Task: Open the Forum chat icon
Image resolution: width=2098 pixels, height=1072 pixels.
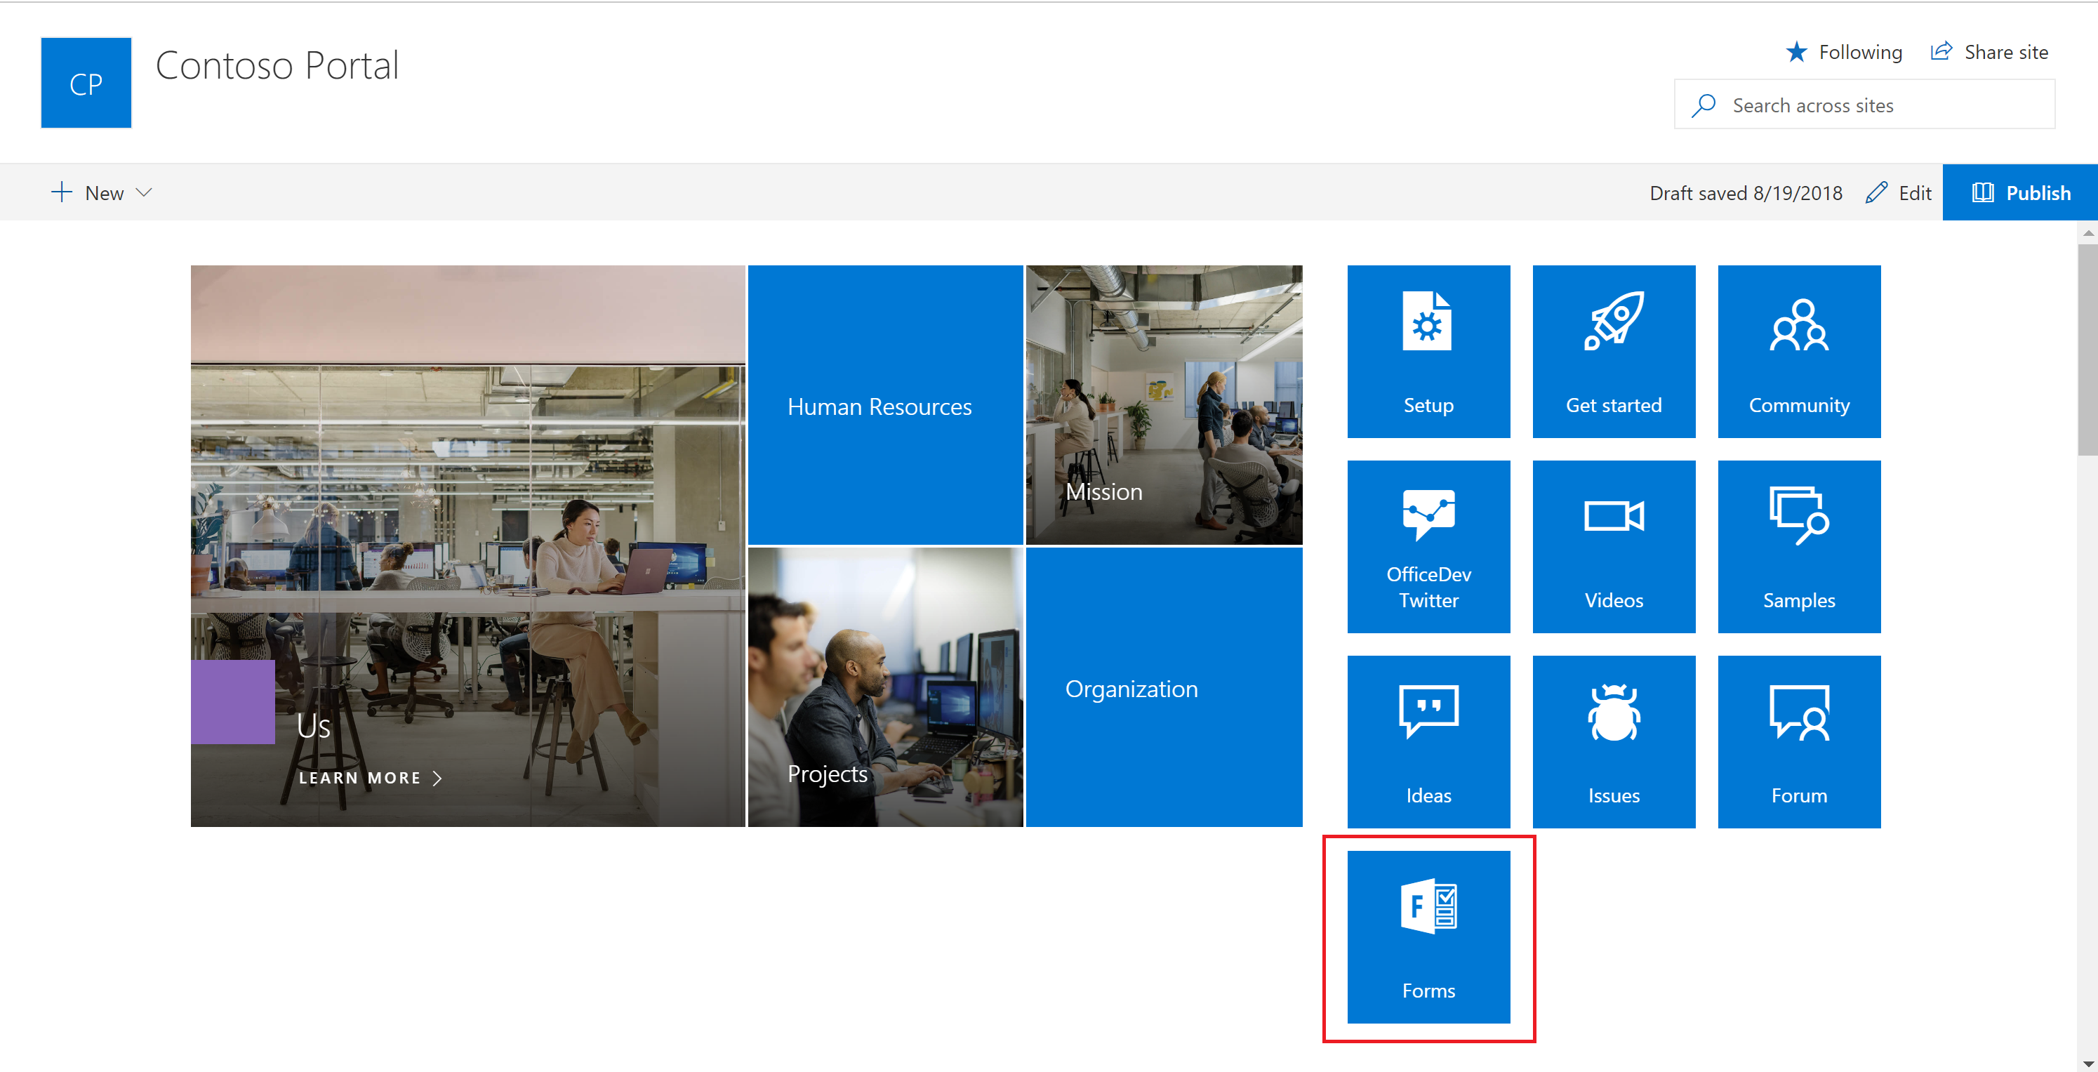Action: coord(1798,712)
